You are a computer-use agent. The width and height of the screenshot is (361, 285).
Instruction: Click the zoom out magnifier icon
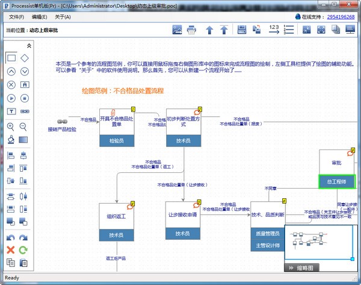[x=24, y=127]
